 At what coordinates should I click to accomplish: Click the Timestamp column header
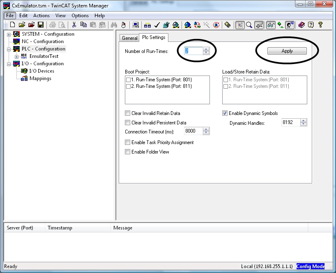coord(78,228)
